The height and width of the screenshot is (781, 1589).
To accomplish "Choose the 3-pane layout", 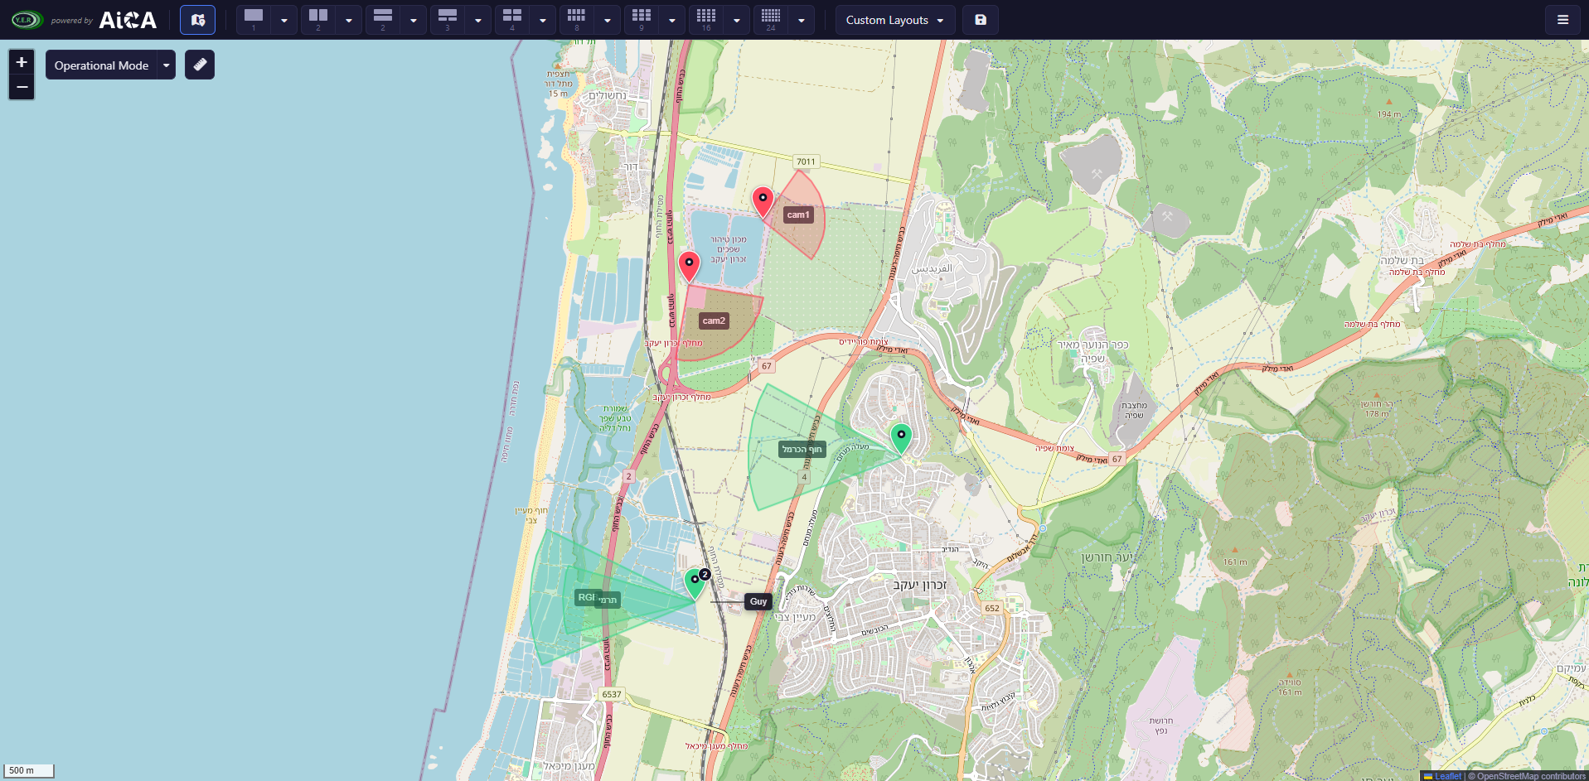I will [448, 20].
